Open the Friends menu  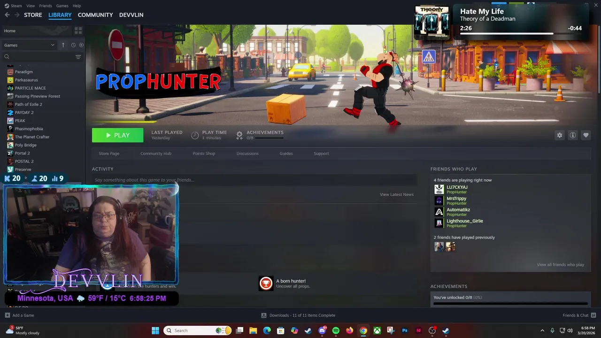(x=46, y=6)
